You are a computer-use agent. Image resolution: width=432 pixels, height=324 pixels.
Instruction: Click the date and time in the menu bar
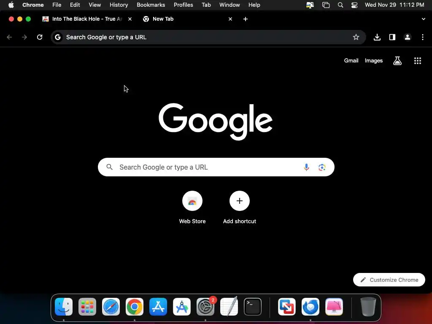(x=394, y=5)
